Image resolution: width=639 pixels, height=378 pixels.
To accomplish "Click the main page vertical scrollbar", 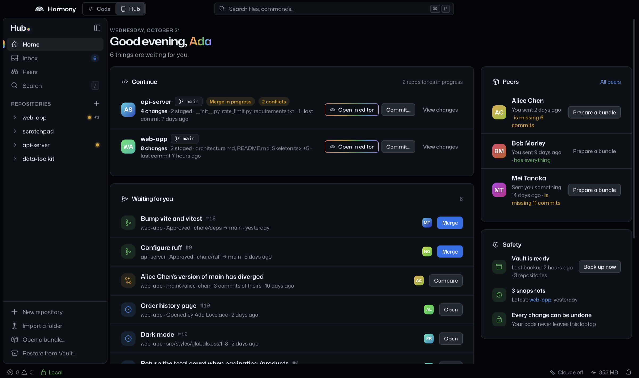I will [x=634, y=129].
